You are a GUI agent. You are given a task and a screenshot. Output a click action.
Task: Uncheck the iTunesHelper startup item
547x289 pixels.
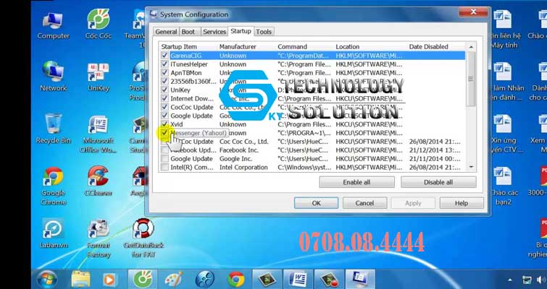point(164,64)
